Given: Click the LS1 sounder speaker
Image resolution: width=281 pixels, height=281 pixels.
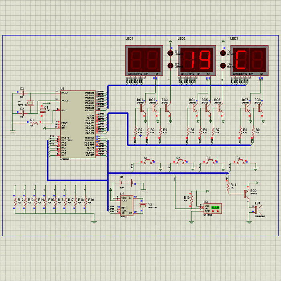Looking at the screenshot, I should 259,210.
